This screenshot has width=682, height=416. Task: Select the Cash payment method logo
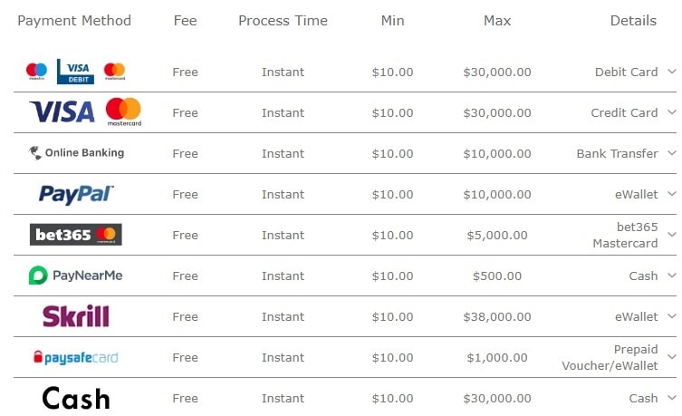click(76, 398)
